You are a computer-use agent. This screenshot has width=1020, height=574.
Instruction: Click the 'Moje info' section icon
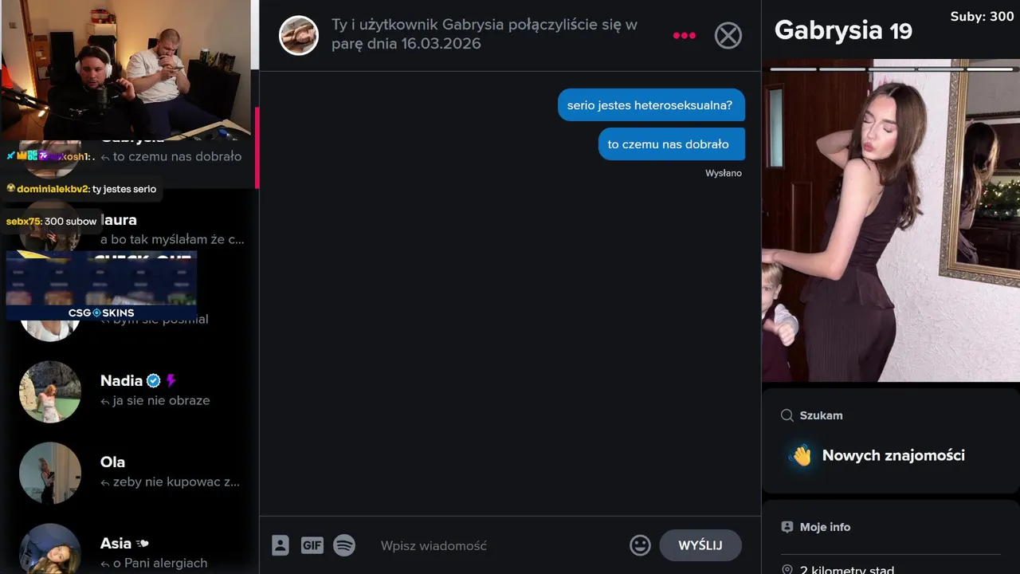pyautogui.click(x=787, y=527)
